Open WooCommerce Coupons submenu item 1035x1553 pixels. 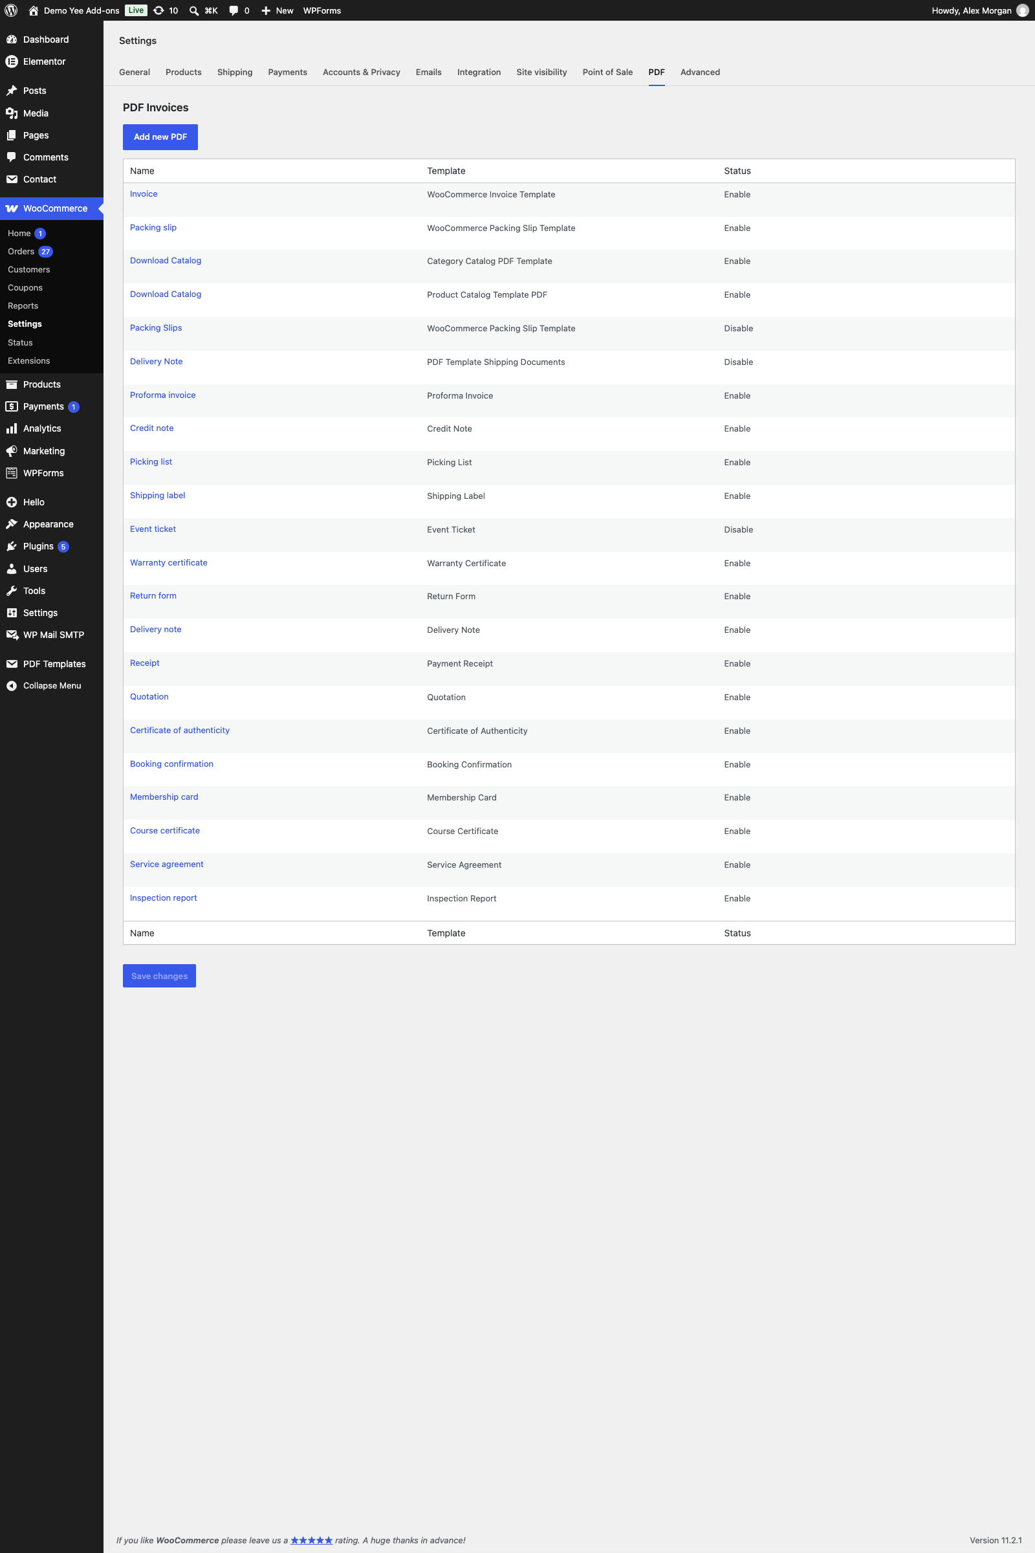coord(25,288)
